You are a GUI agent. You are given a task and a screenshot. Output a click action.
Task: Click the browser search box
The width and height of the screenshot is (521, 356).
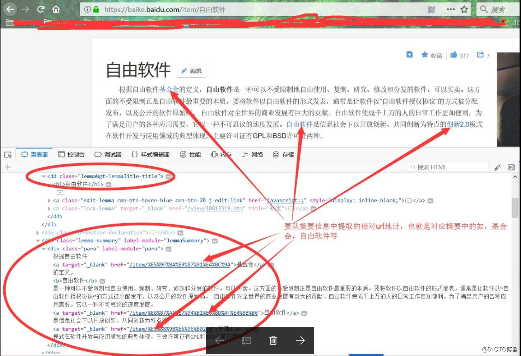click(x=499, y=9)
